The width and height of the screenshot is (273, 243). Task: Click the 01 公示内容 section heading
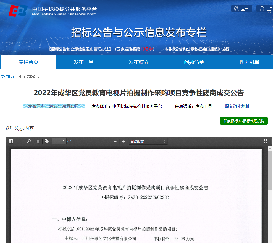pyautogui.click(x=20, y=128)
